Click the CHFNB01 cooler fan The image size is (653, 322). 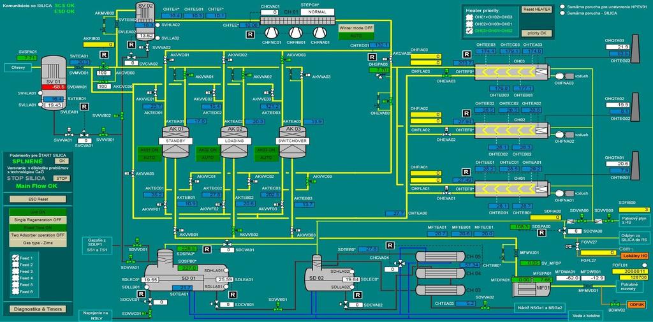296,33
